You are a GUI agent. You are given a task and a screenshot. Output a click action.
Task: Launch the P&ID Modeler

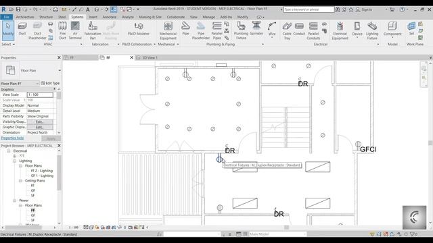coord(138,29)
